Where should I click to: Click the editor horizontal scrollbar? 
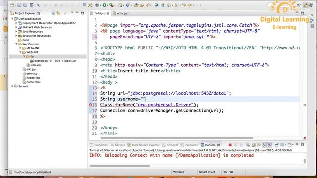coord(176,138)
